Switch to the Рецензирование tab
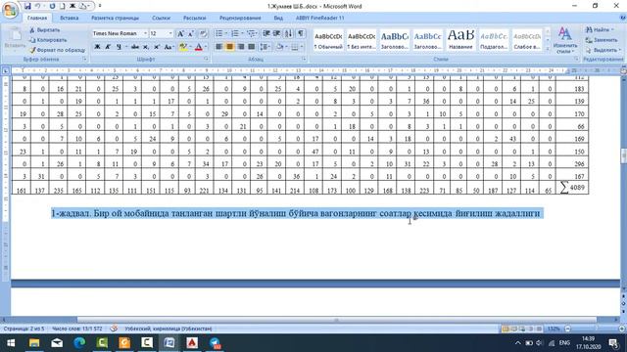Viewport: 627px width, 352px height. pos(240,18)
